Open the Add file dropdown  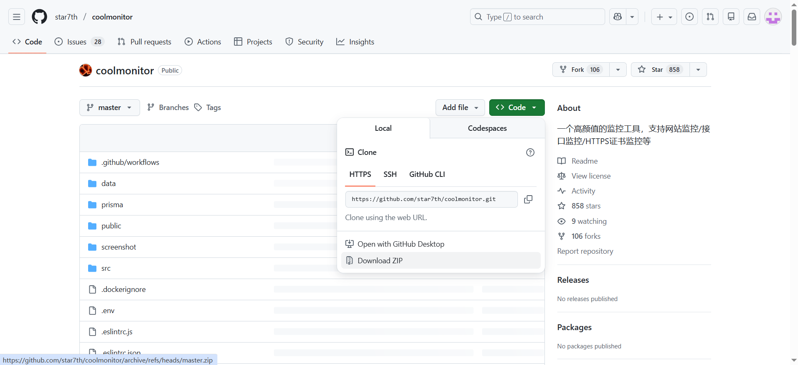pyautogui.click(x=460, y=108)
